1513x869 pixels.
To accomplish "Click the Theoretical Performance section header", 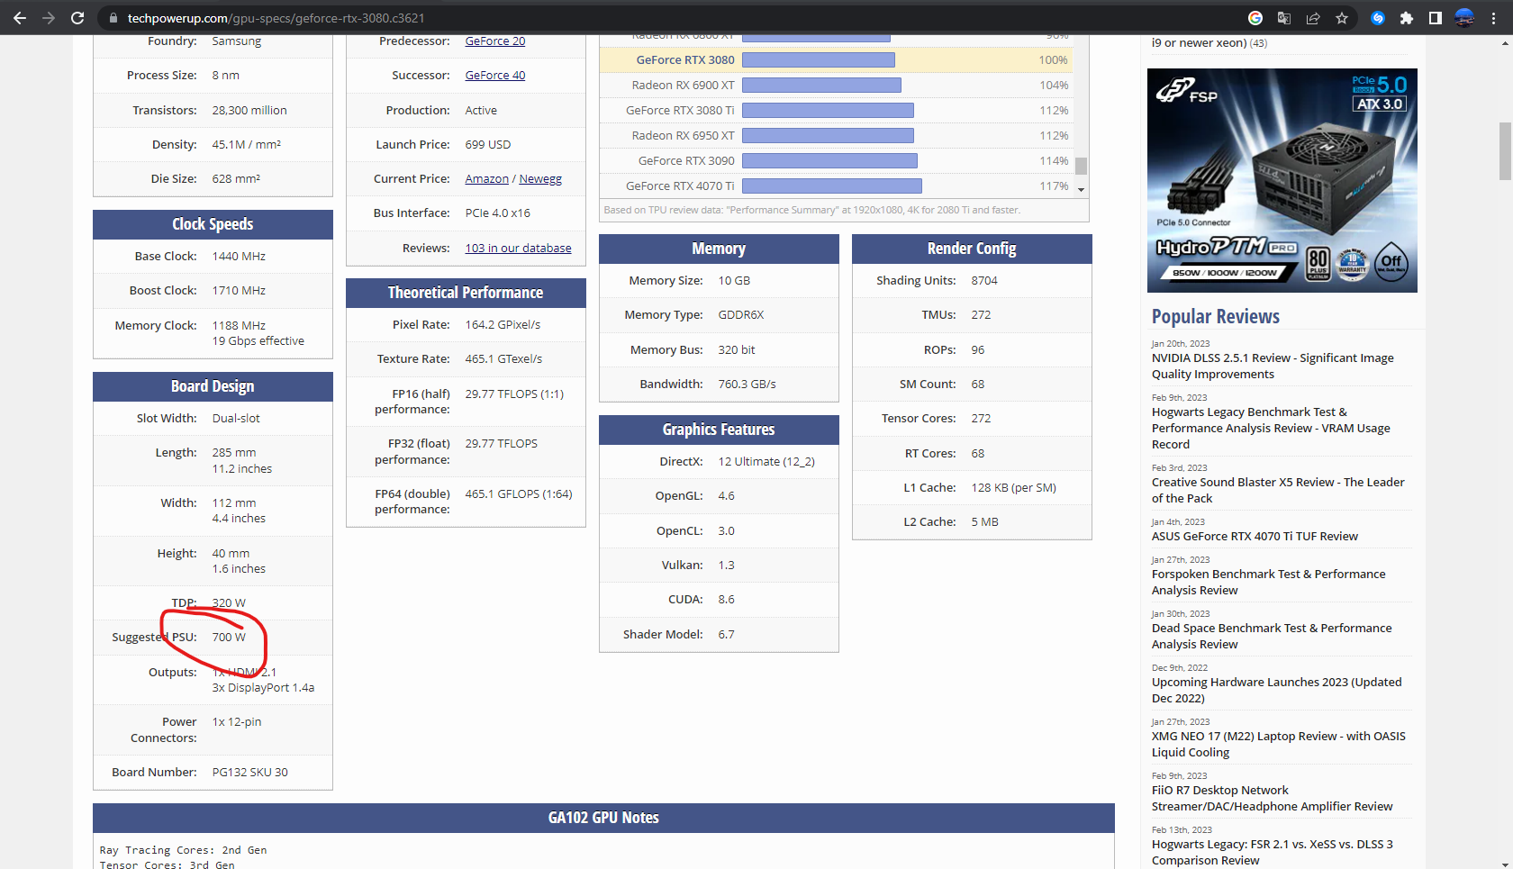I will [x=466, y=293].
